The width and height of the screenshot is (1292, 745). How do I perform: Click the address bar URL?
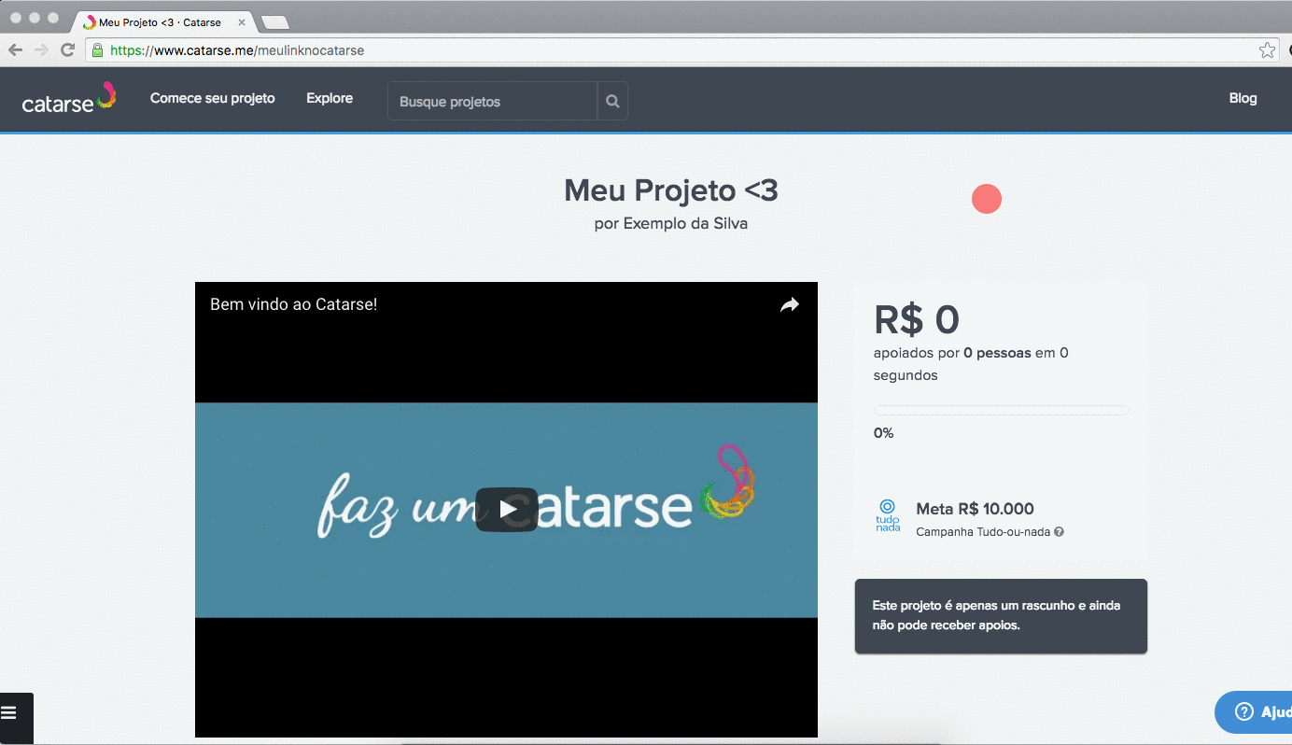(x=237, y=50)
